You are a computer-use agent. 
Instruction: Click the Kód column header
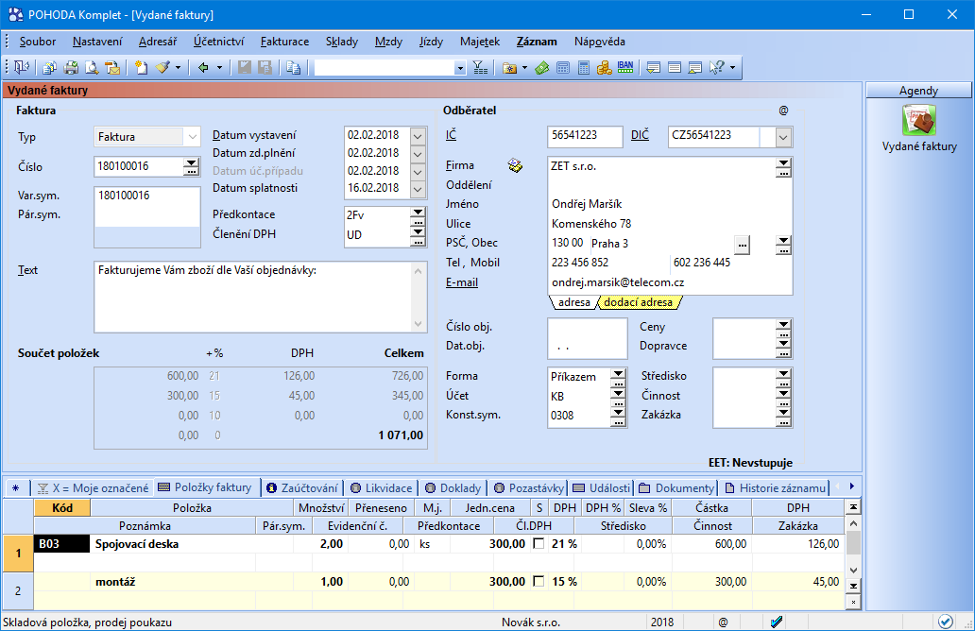pos(62,508)
